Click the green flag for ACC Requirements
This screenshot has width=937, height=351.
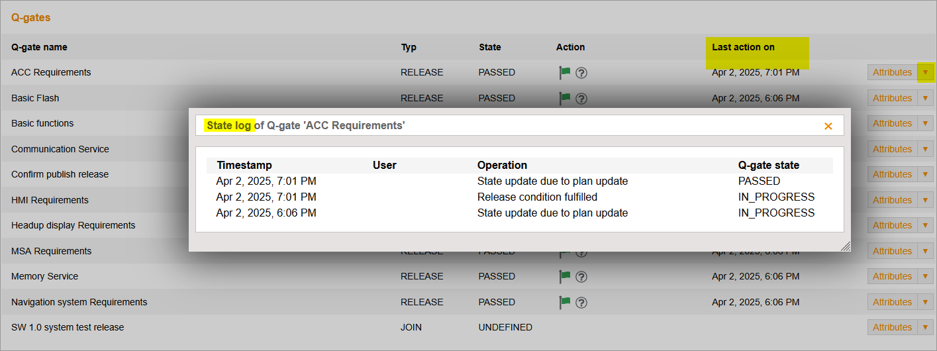coord(565,72)
